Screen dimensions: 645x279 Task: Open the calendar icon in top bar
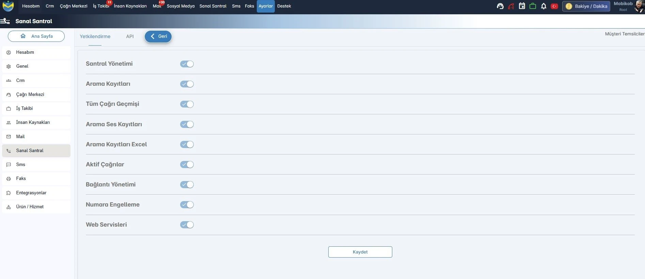tap(522, 6)
